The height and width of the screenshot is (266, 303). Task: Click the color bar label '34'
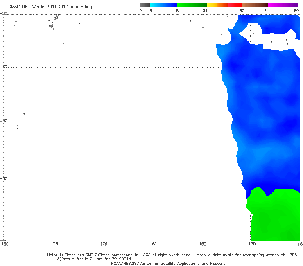coord(205,11)
